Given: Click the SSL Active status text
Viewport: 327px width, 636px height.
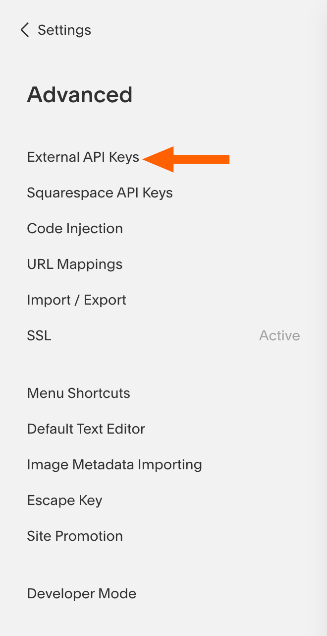Looking at the screenshot, I should tap(279, 336).
